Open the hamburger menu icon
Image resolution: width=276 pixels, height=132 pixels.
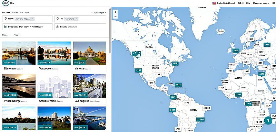click(273, 3)
